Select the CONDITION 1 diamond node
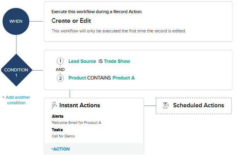Screen dimensions: 237x159 16,70
